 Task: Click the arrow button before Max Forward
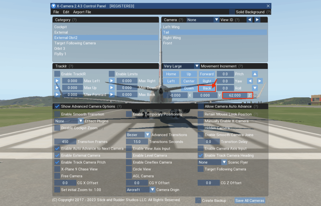pos(57,95)
